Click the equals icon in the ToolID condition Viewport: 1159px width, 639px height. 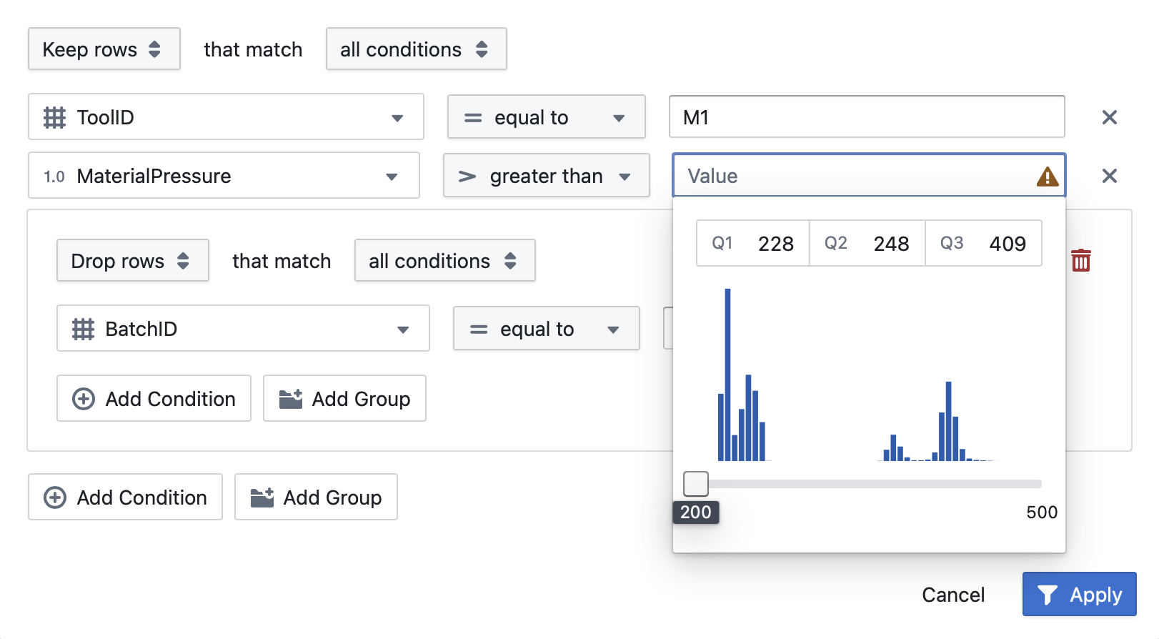point(472,117)
